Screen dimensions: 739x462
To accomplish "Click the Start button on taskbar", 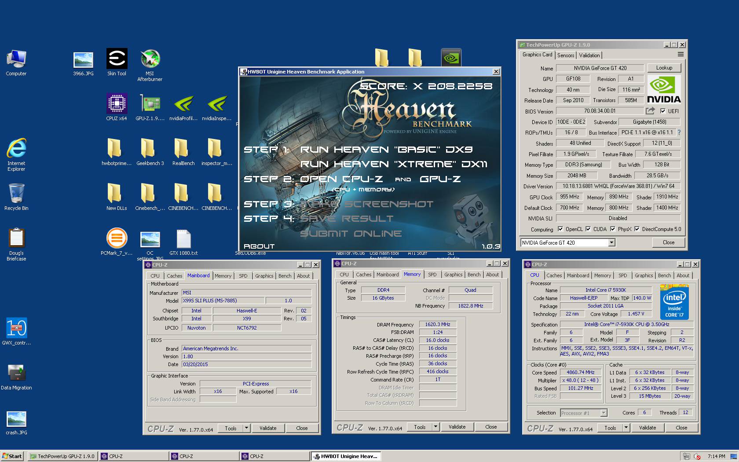I will click(x=12, y=456).
